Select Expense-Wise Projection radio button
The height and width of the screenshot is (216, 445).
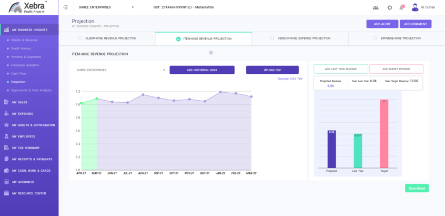tap(376, 38)
